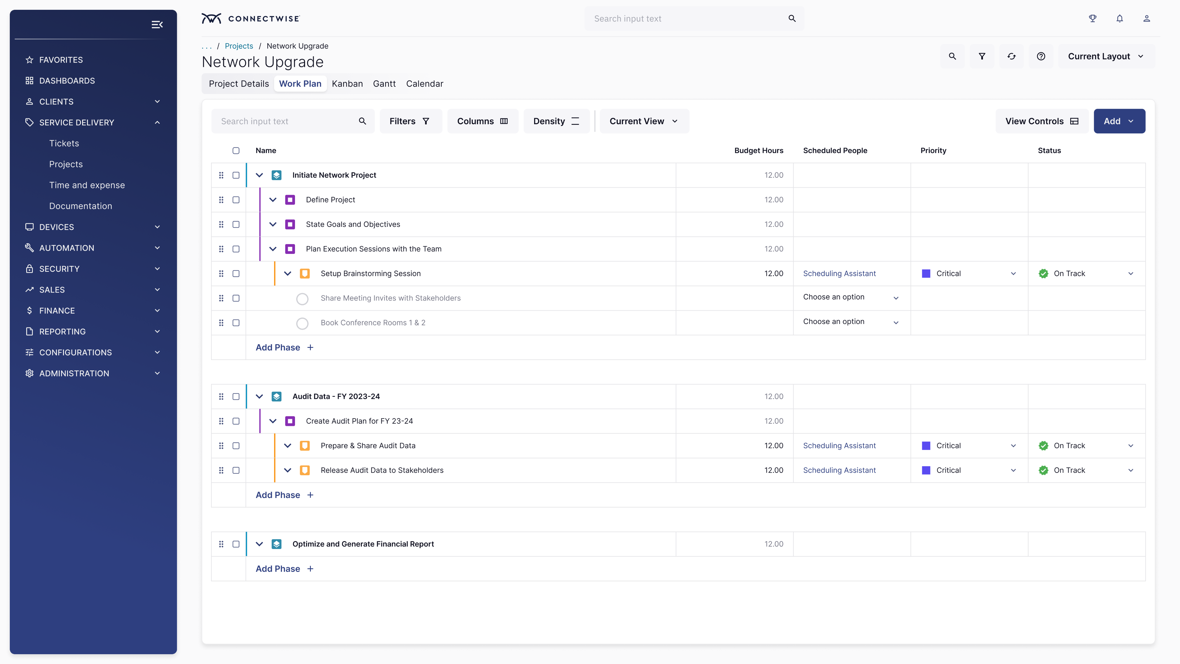Open the help question mark icon
1180x664 pixels.
(1041, 56)
